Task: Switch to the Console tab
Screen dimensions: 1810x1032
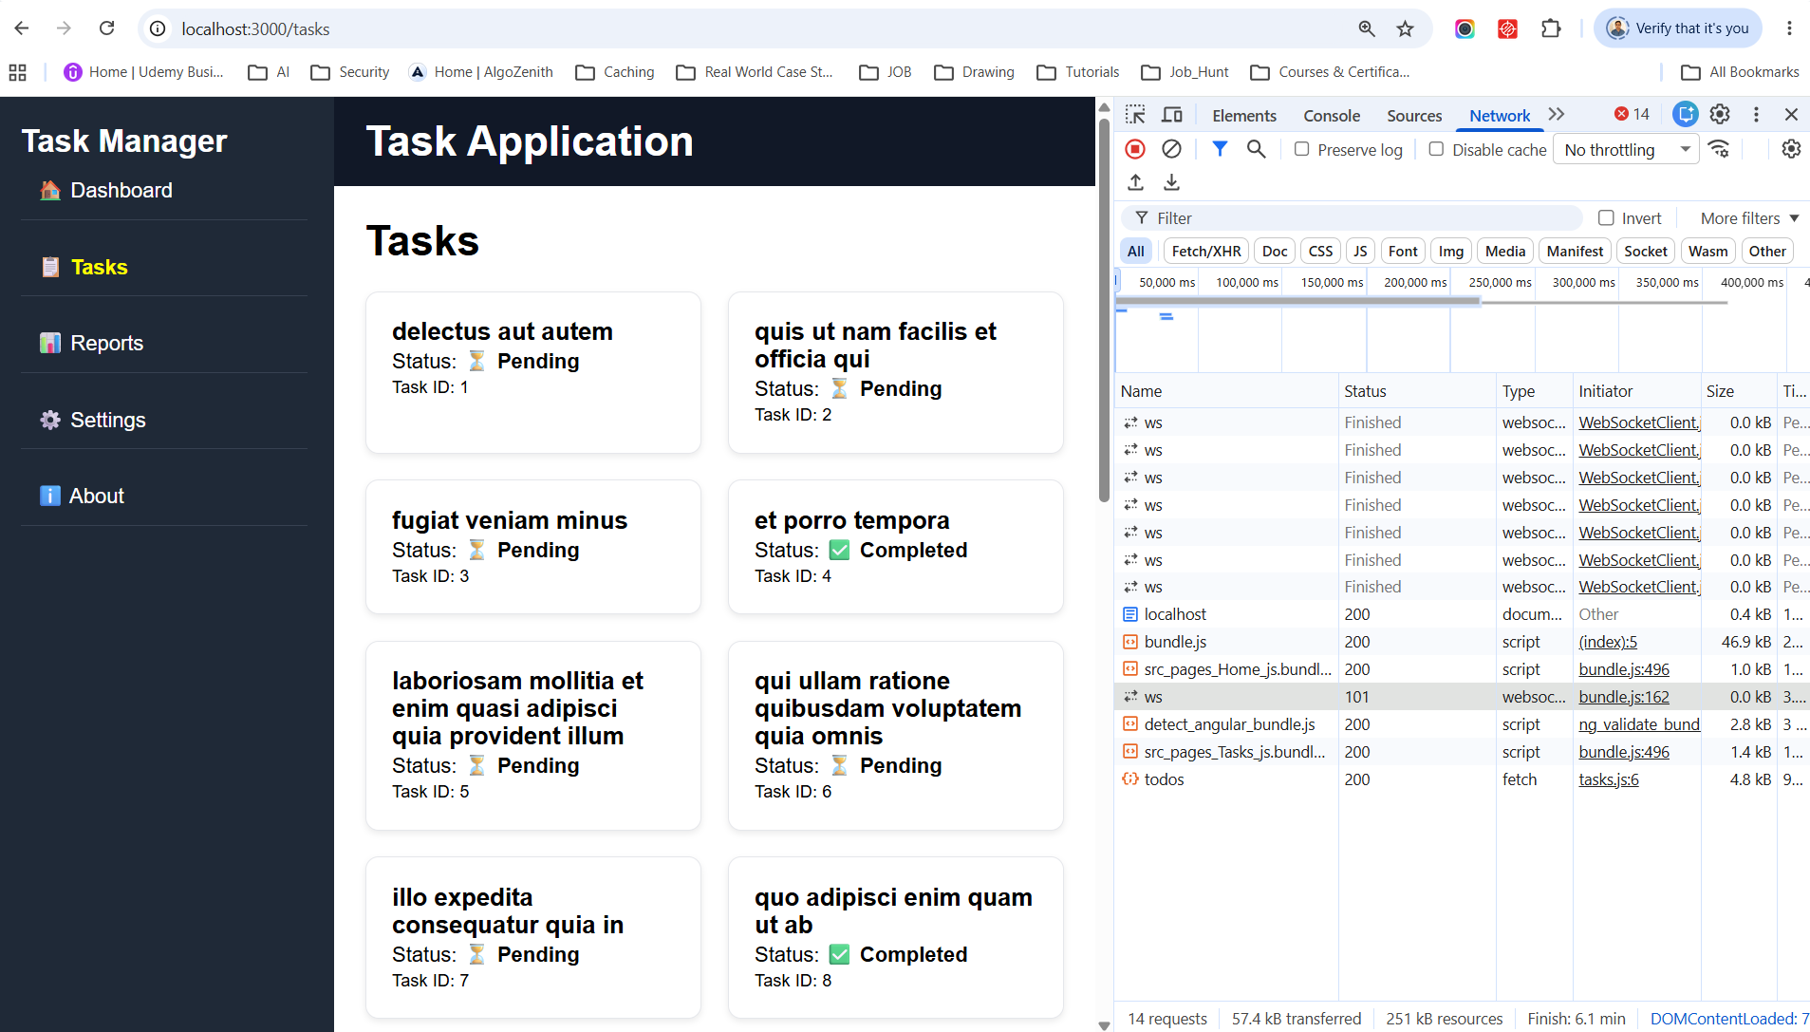Action: 1331,116
